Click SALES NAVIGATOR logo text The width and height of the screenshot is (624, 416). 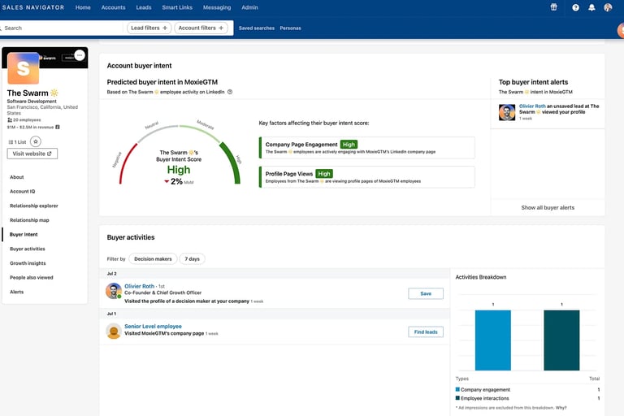click(33, 7)
